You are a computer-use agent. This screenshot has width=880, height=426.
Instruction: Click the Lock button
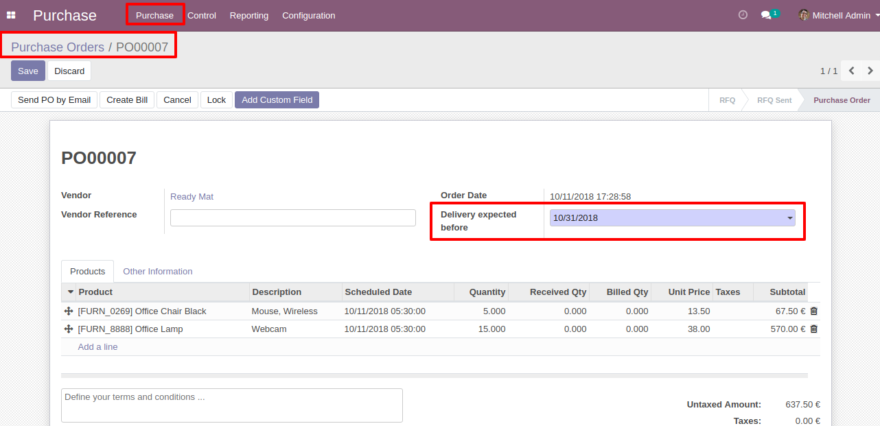coord(216,100)
